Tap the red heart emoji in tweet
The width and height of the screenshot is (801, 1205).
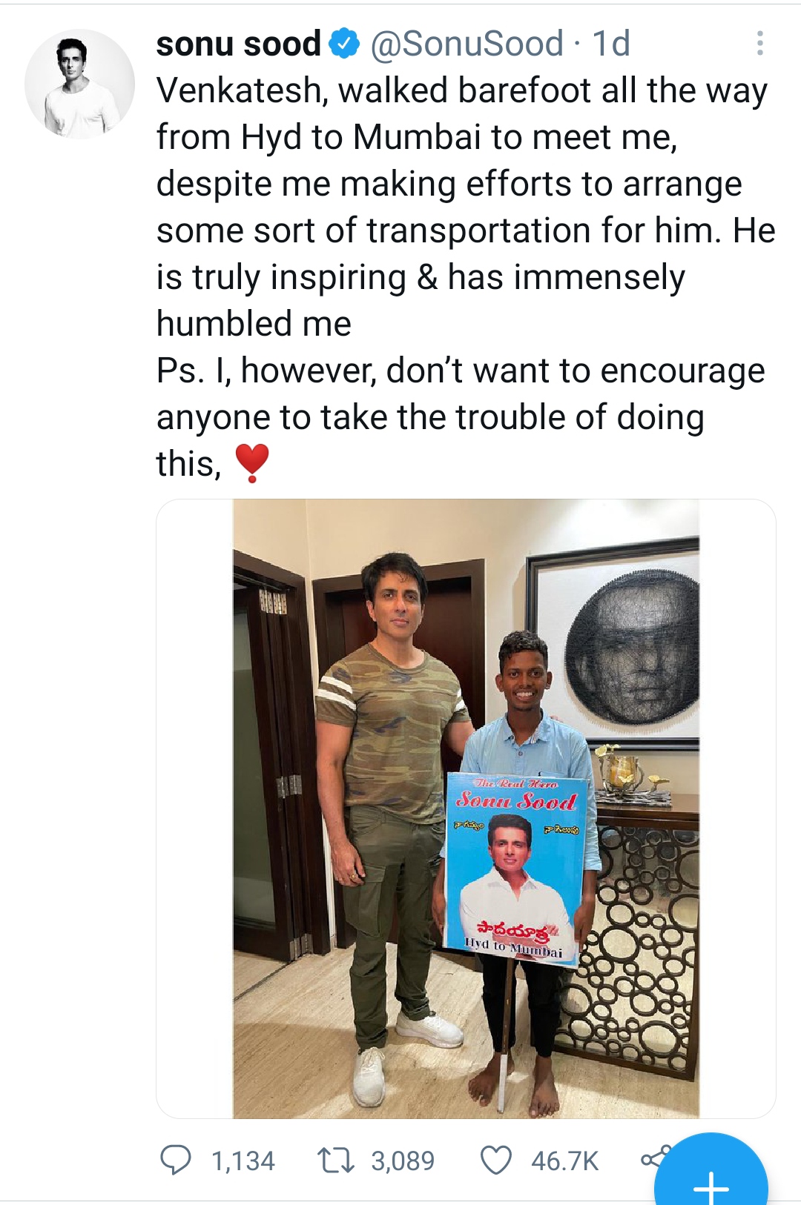[x=252, y=463]
